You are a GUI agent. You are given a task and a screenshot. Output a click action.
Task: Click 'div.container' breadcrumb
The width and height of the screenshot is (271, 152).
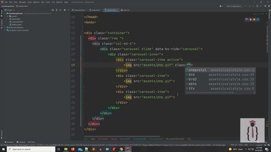(103, 139)
